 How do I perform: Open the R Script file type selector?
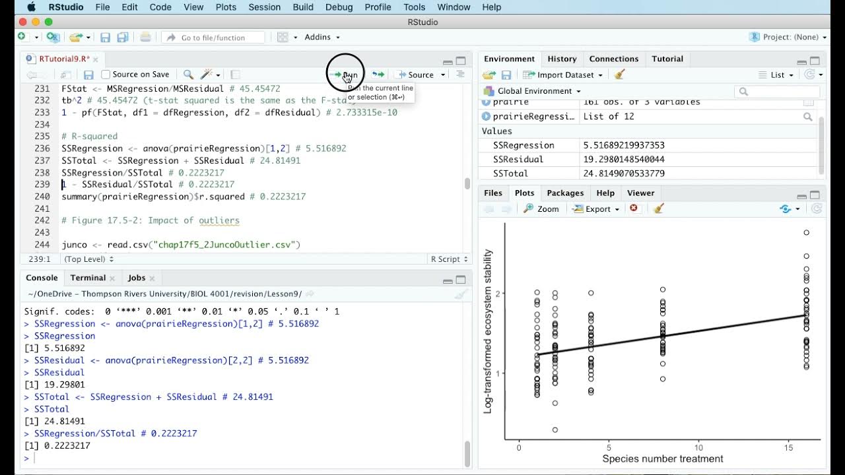[449, 259]
